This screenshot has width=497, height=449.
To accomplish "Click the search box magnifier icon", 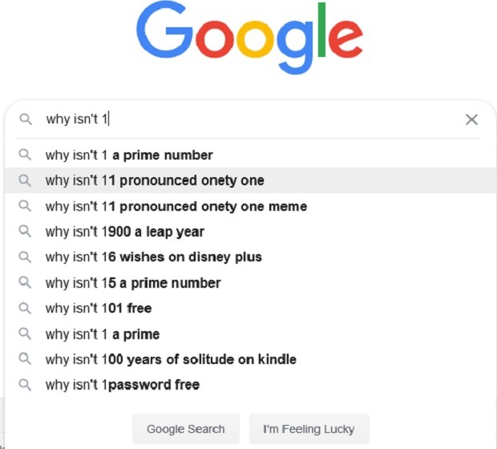I will [26, 119].
